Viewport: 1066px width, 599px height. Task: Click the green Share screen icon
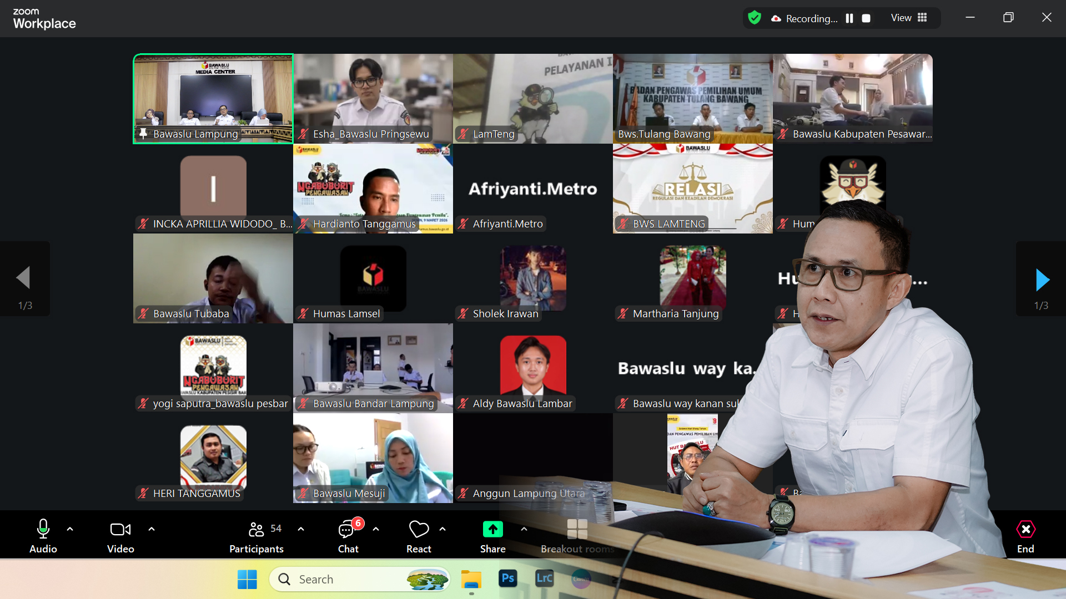point(492,530)
